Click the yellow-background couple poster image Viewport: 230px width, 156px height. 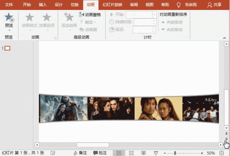click(159, 108)
